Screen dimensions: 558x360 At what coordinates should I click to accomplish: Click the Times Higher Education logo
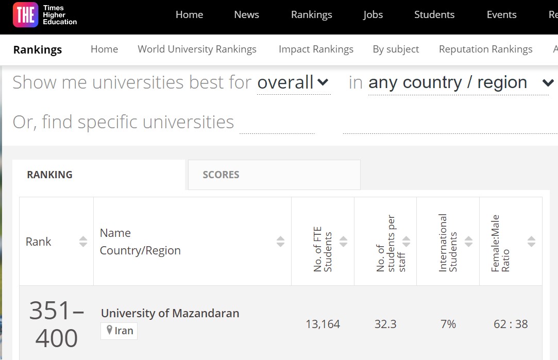pos(45,15)
